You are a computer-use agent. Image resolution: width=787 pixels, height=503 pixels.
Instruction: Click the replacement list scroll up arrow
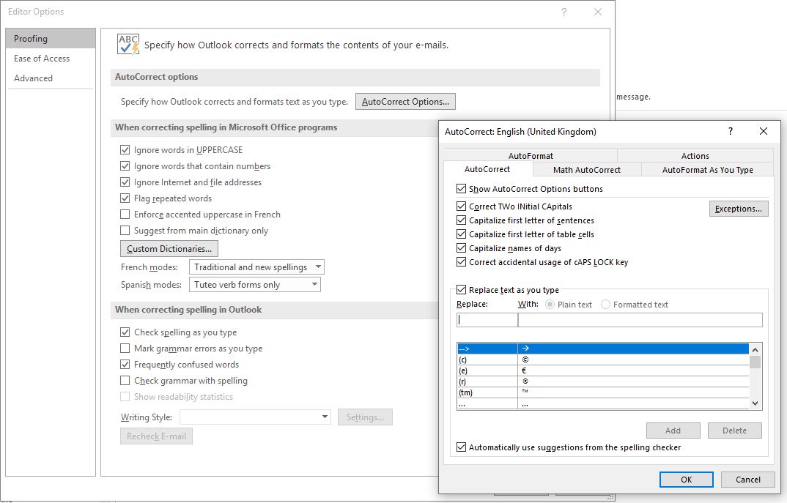click(755, 349)
